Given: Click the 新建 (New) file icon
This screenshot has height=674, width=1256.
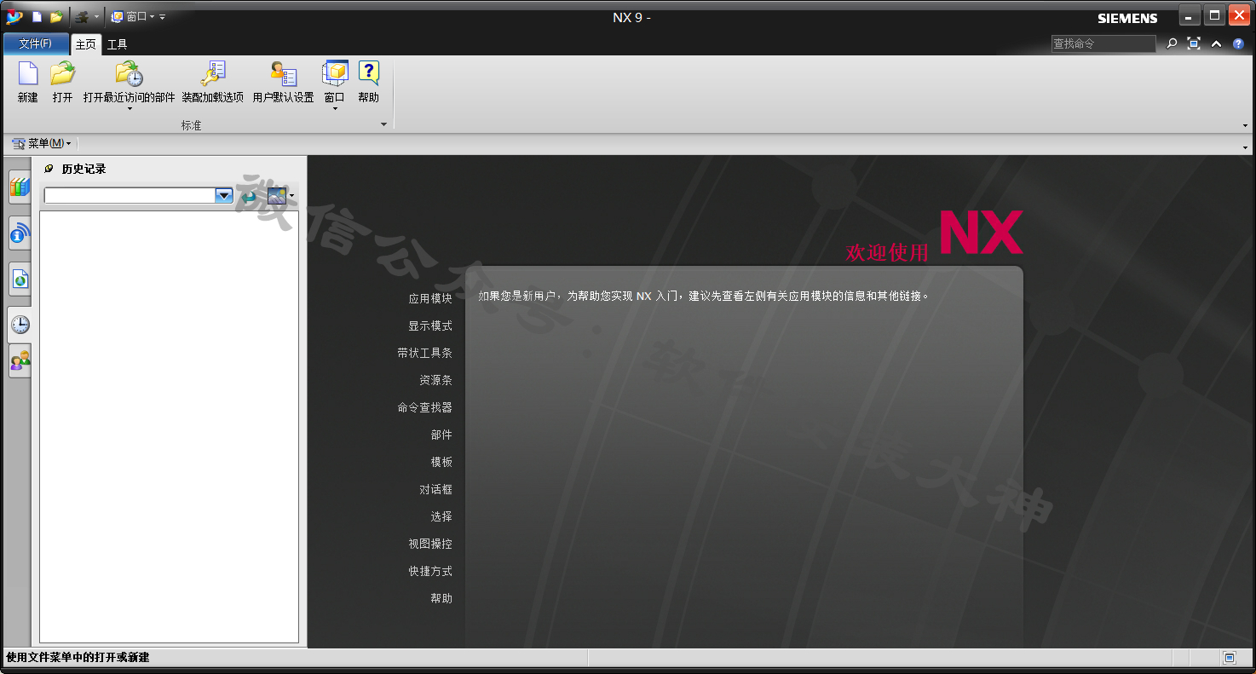Looking at the screenshot, I should point(28,75).
